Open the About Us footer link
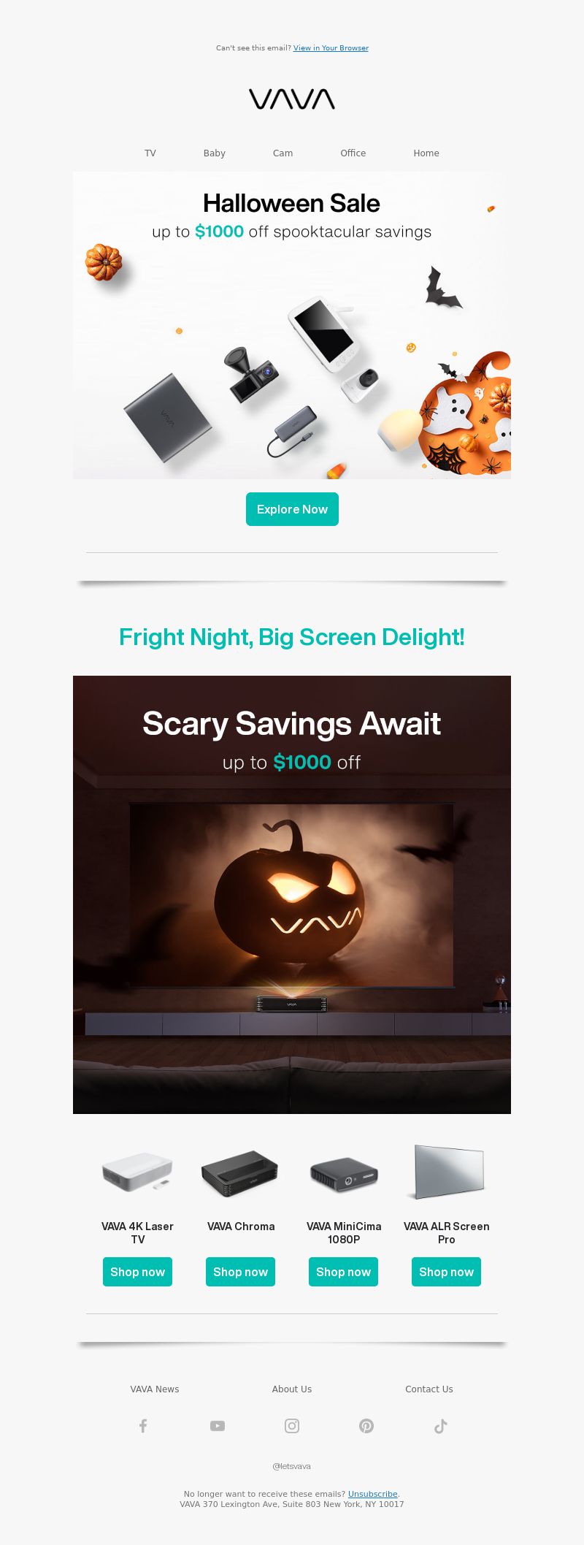The height and width of the screenshot is (1545, 584). click(x=292, y=1389)
